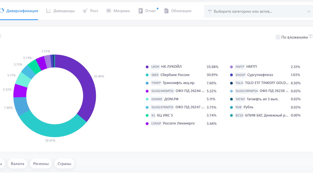This screenshot has width=313, height=176.
Task: Click the LKOH legend color dot
Action: tap(147, 67)
